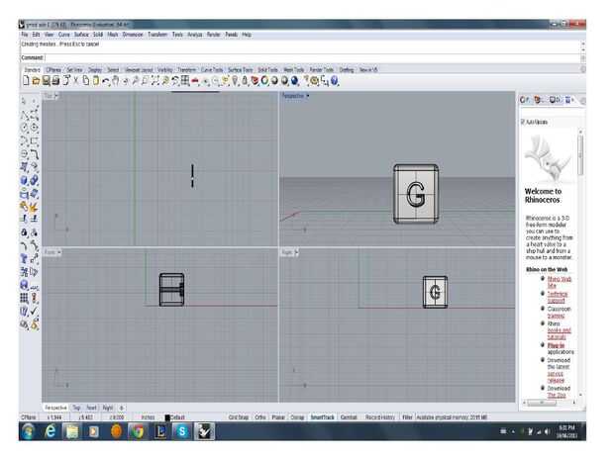Click the blue Render sphere icon

point(294,81)
